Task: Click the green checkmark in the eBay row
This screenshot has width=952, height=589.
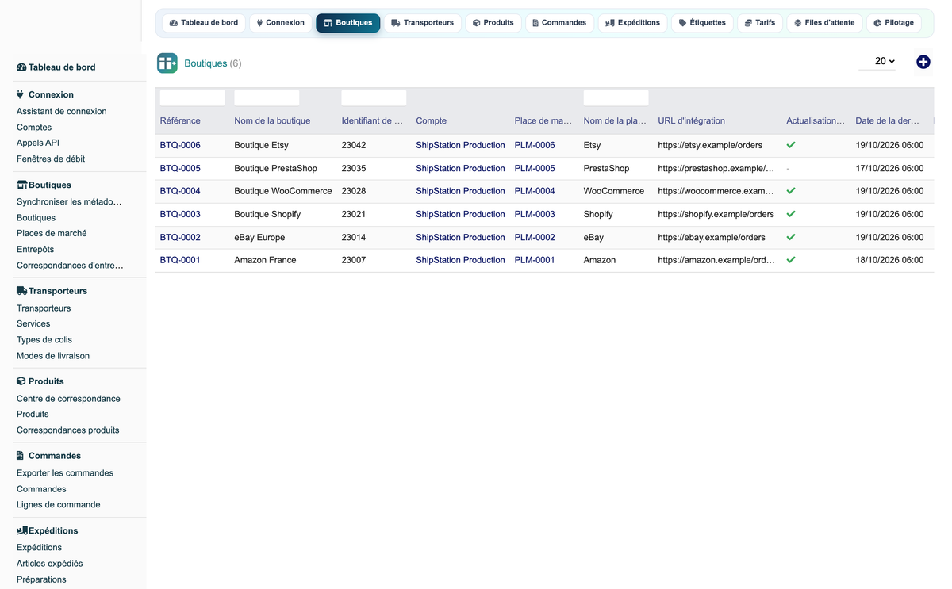Action: [x=791, y=237]
